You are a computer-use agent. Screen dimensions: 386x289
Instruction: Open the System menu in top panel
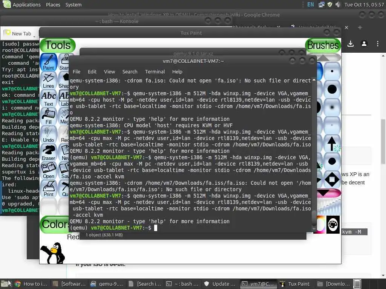74,5
